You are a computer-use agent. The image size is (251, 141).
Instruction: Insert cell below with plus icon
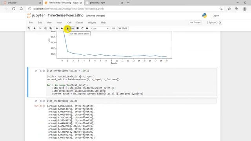pyautogui.click(x=35, y=28)
